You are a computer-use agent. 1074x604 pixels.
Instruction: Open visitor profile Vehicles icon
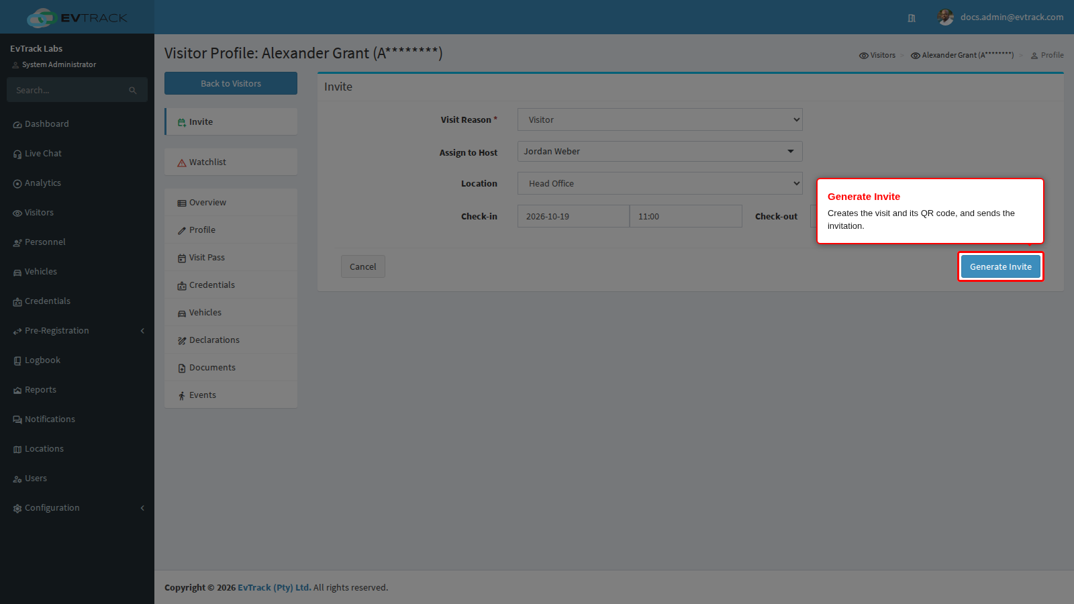coord(182,313)
